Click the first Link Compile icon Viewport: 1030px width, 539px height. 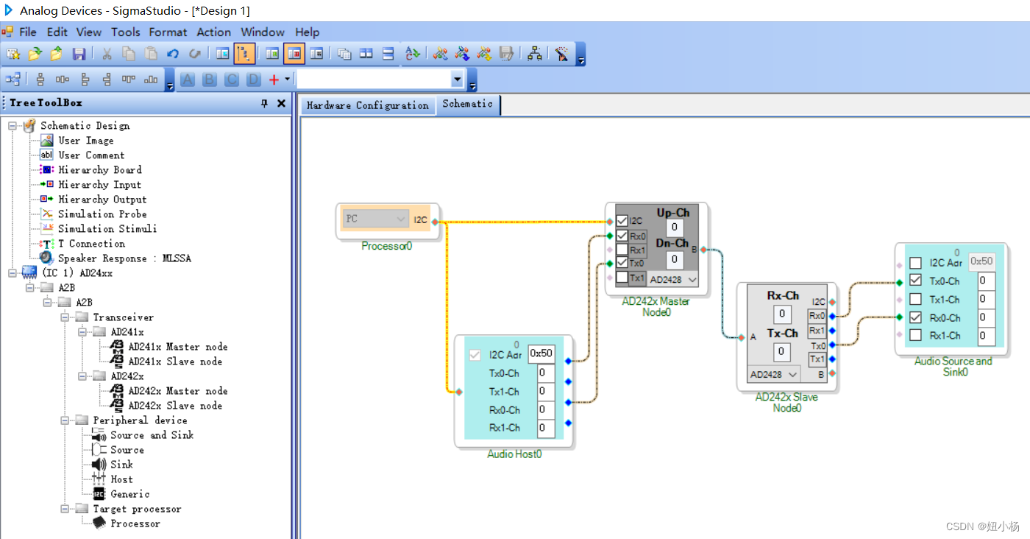tap(440, 54)
